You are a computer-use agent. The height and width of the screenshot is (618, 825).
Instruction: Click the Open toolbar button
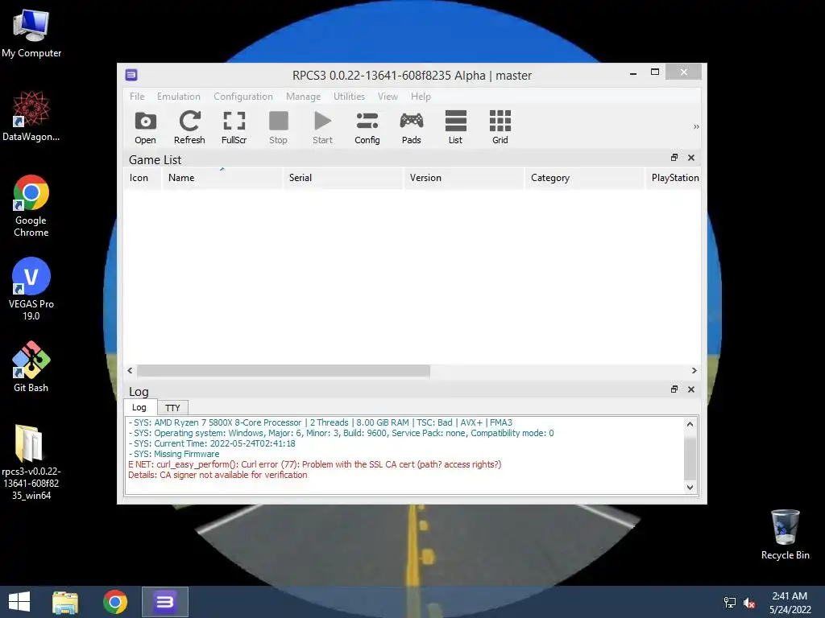click(x=145, y=128)
